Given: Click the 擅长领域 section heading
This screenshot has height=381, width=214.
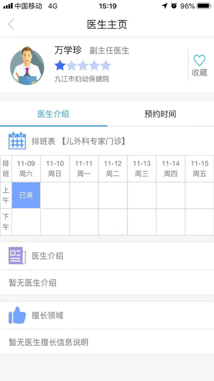Looking at the screenshot, I should [47, 315].
